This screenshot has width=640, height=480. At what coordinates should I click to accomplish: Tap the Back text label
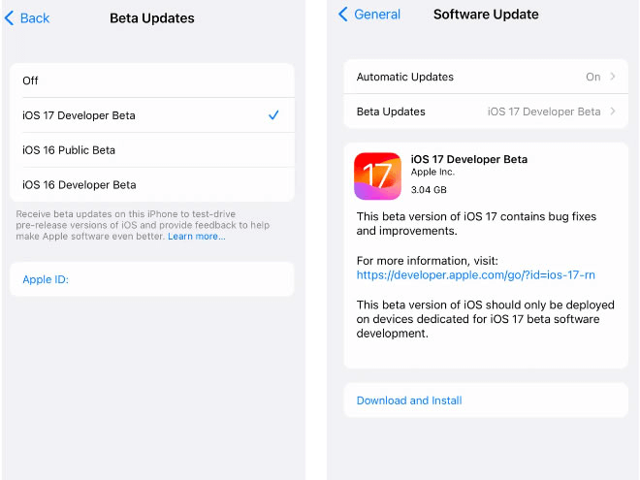pos(35,18)
